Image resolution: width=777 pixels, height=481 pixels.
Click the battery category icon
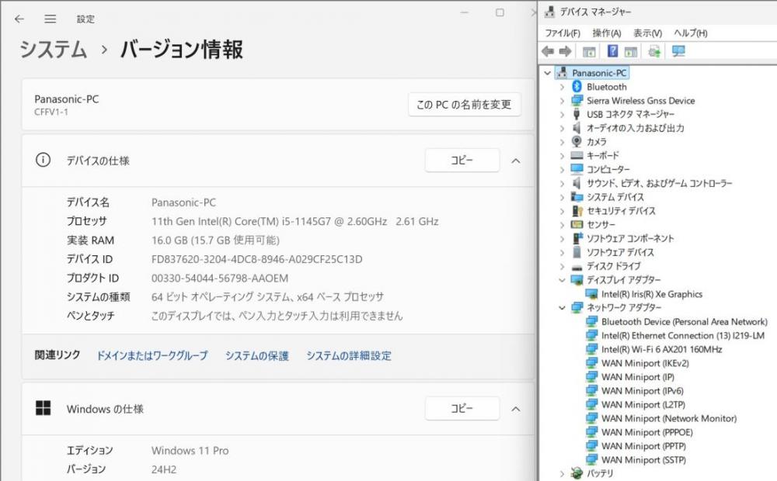pos(577,473)
